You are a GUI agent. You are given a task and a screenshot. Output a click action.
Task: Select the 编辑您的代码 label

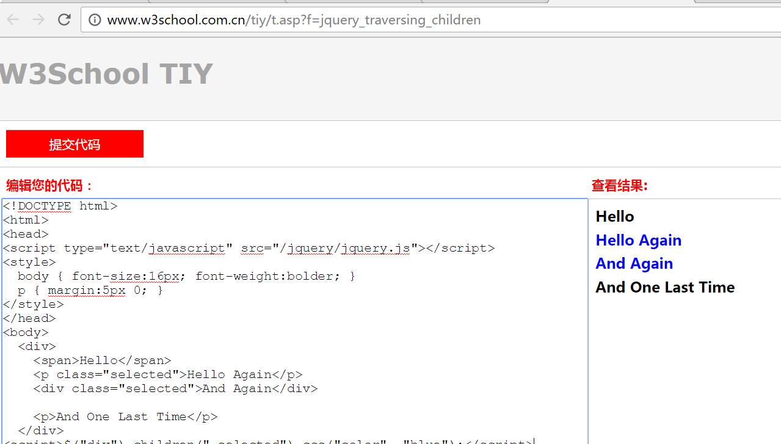(50, 186)
